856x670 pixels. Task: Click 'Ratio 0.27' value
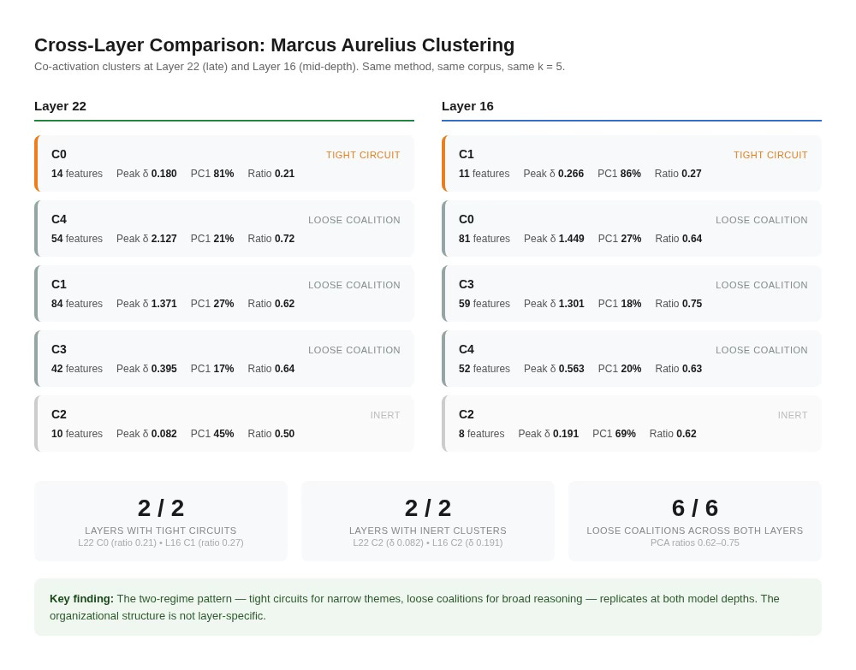[x=678, y=174]
